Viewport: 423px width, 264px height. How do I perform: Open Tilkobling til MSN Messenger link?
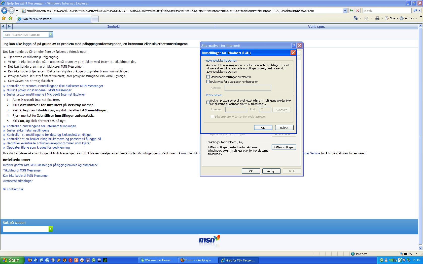[22, 170]
